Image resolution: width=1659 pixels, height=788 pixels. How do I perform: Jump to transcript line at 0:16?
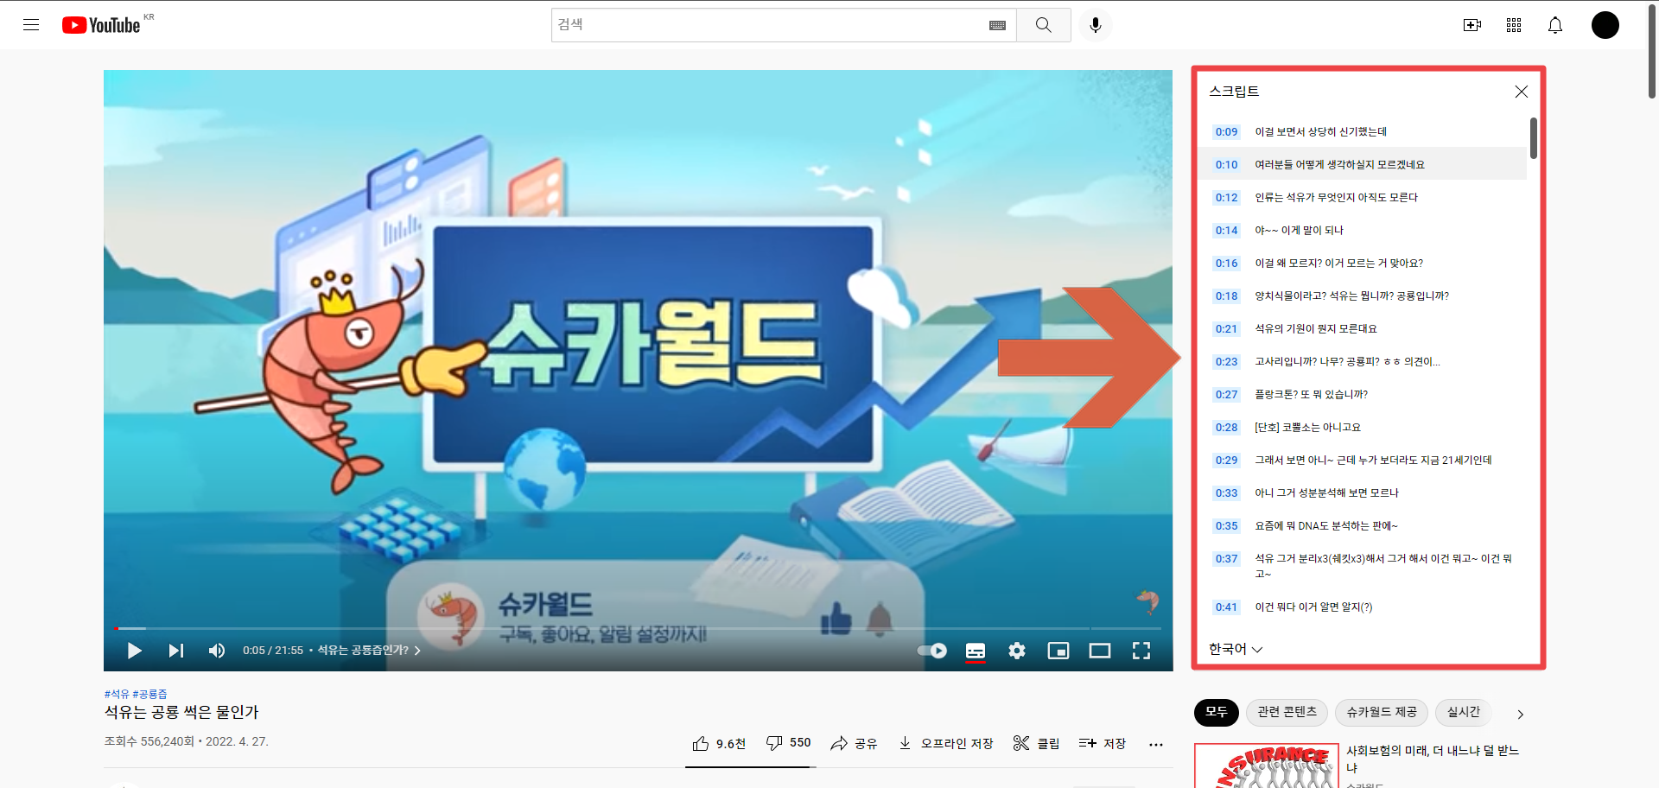point(1362,263)
